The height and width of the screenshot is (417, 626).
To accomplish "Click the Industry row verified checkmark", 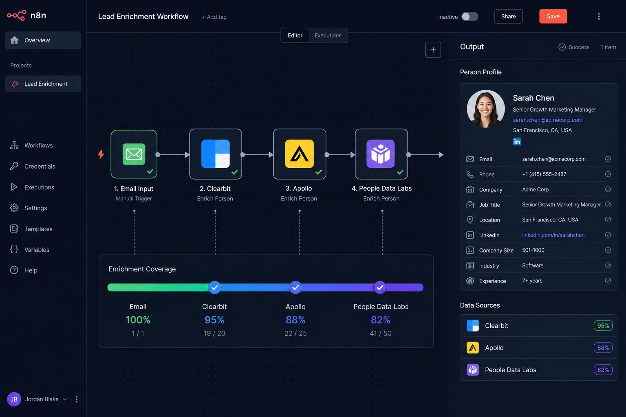I will pos(608,266).
